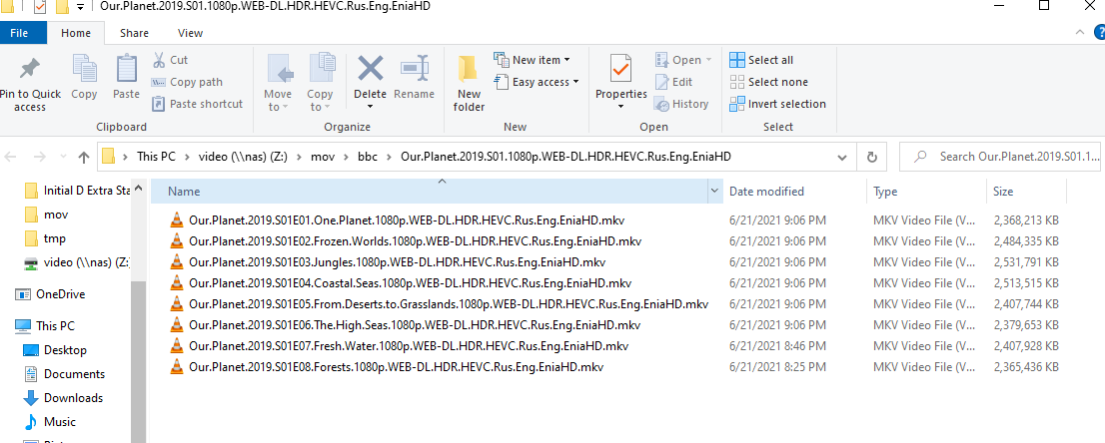
Task: Click Invert selection
Action: pos(777,104)
